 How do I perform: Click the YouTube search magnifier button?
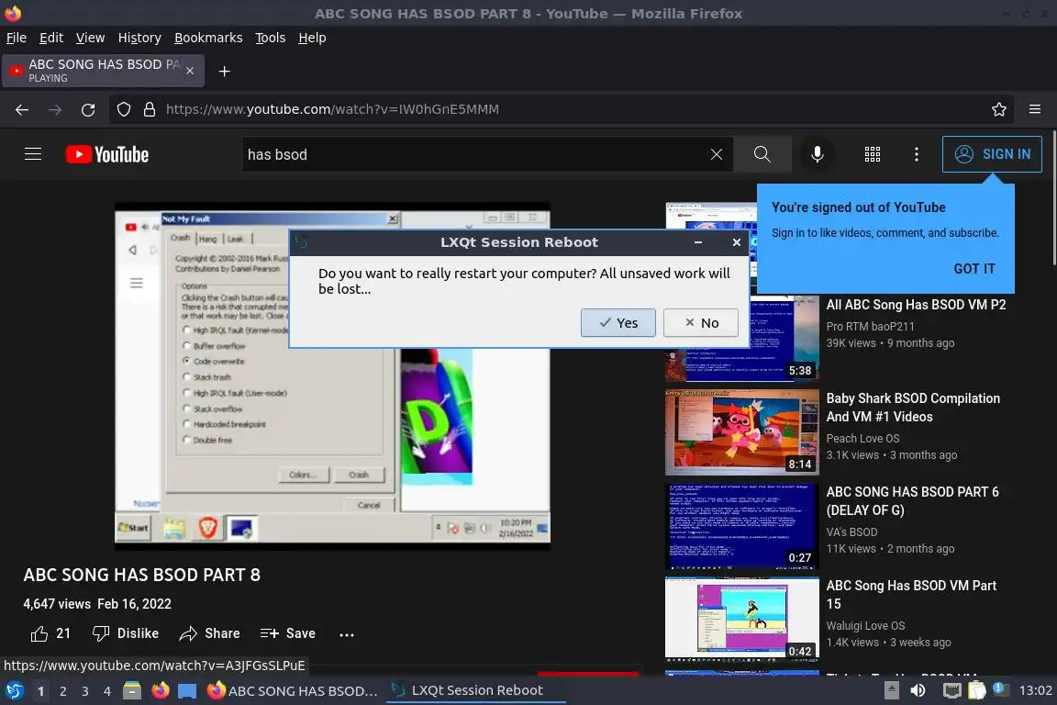point(762,154)
